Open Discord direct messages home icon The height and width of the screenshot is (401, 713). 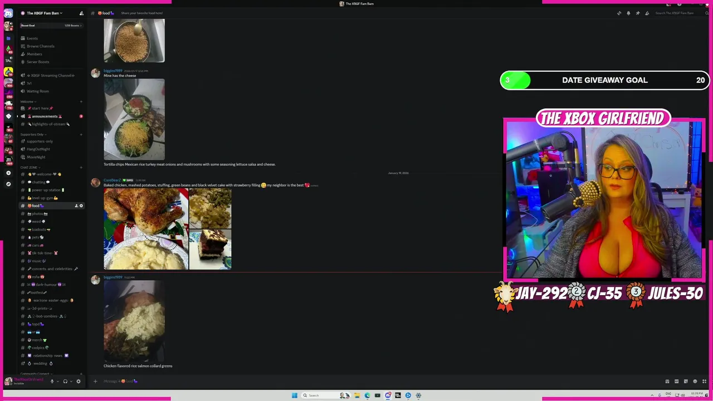click(x=8, y=13)
